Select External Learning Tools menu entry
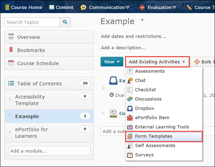 point(162,127)
